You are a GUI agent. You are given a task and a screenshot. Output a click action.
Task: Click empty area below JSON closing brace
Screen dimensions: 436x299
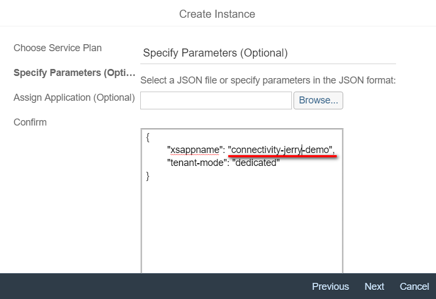click(x=241, y=226)
